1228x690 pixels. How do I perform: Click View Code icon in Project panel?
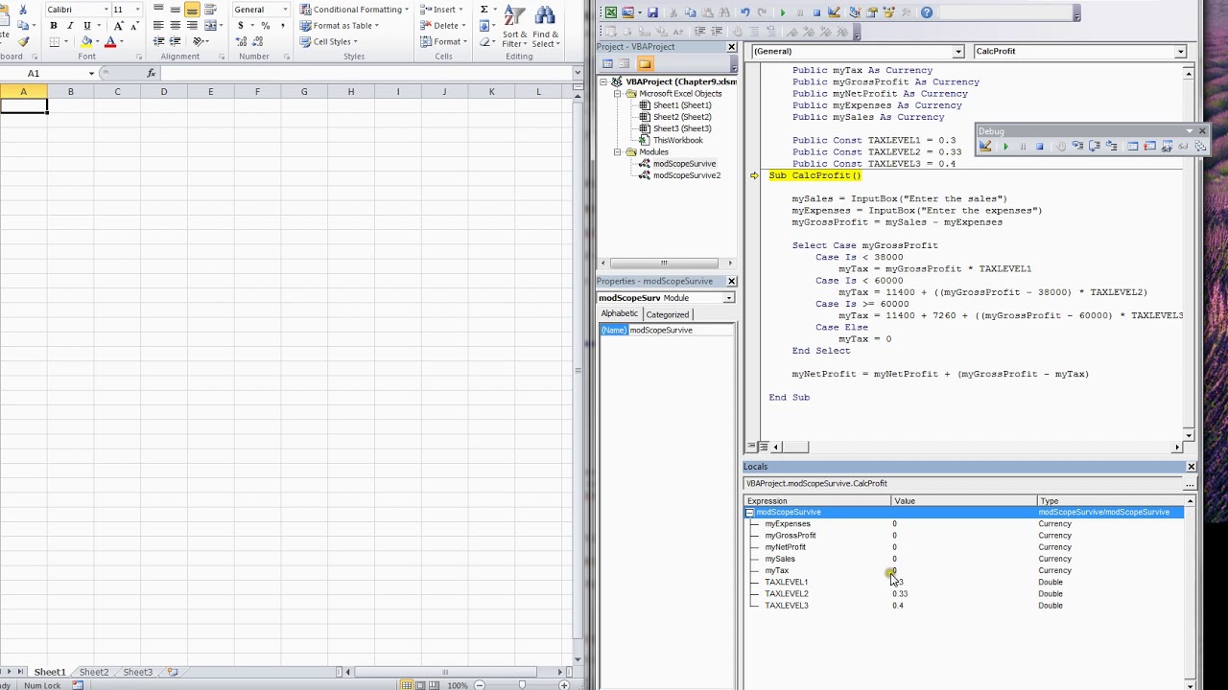[x=607, y=63]
